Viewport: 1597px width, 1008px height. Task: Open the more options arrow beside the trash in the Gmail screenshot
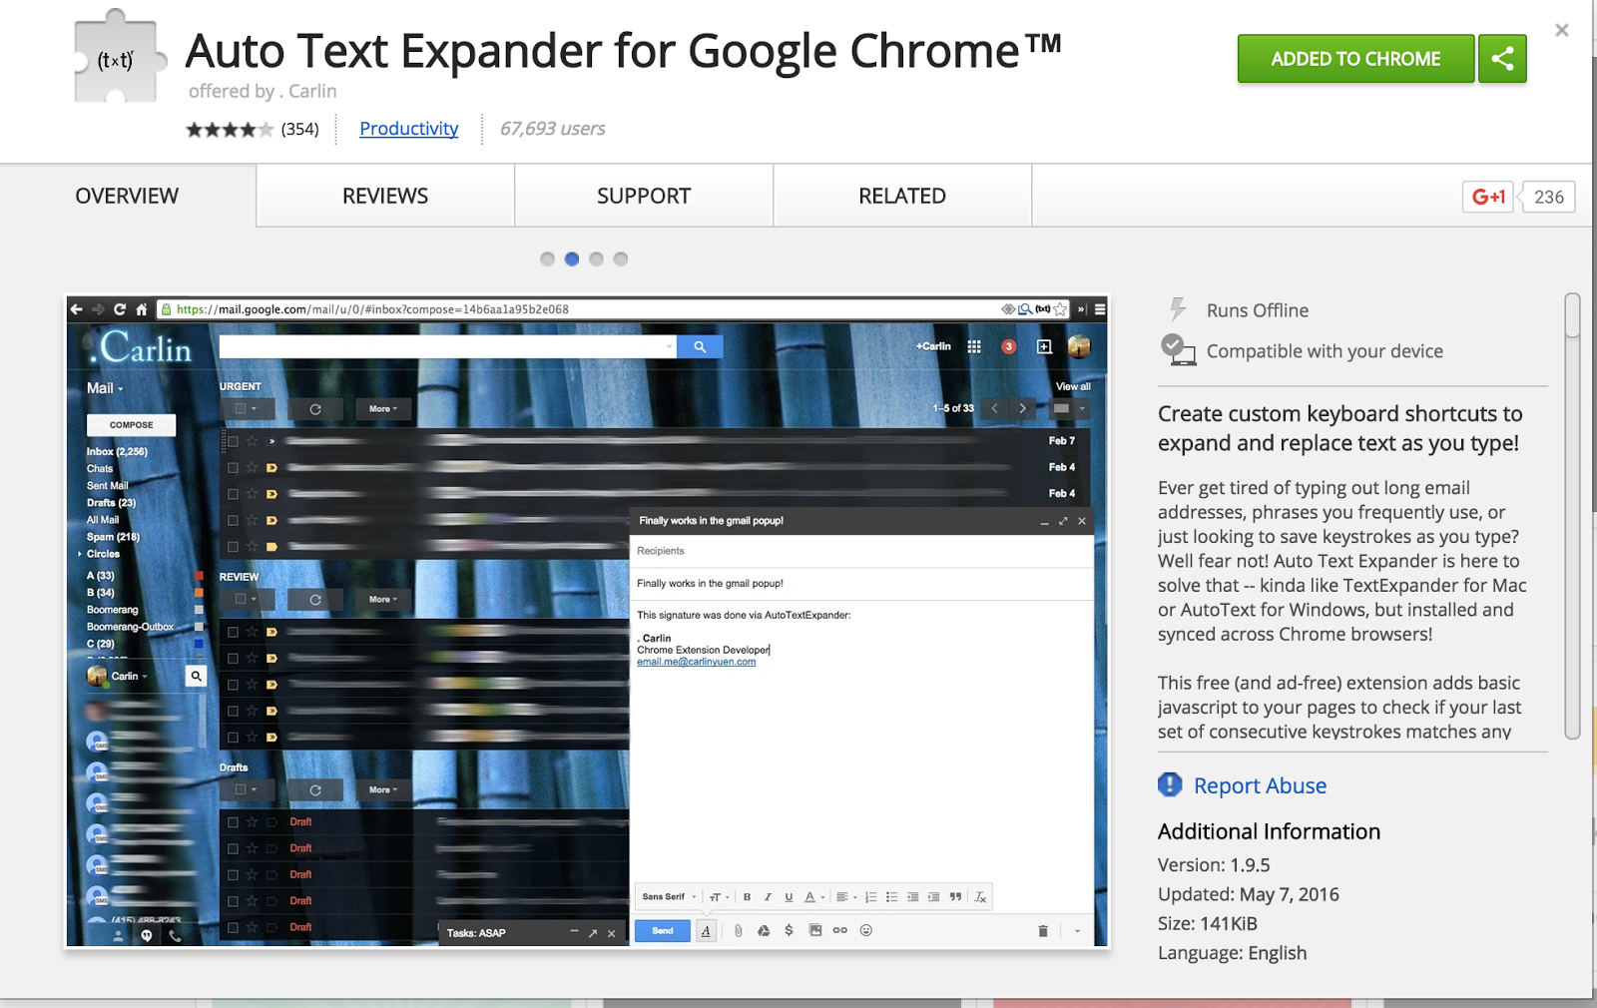pos(1077,931)
